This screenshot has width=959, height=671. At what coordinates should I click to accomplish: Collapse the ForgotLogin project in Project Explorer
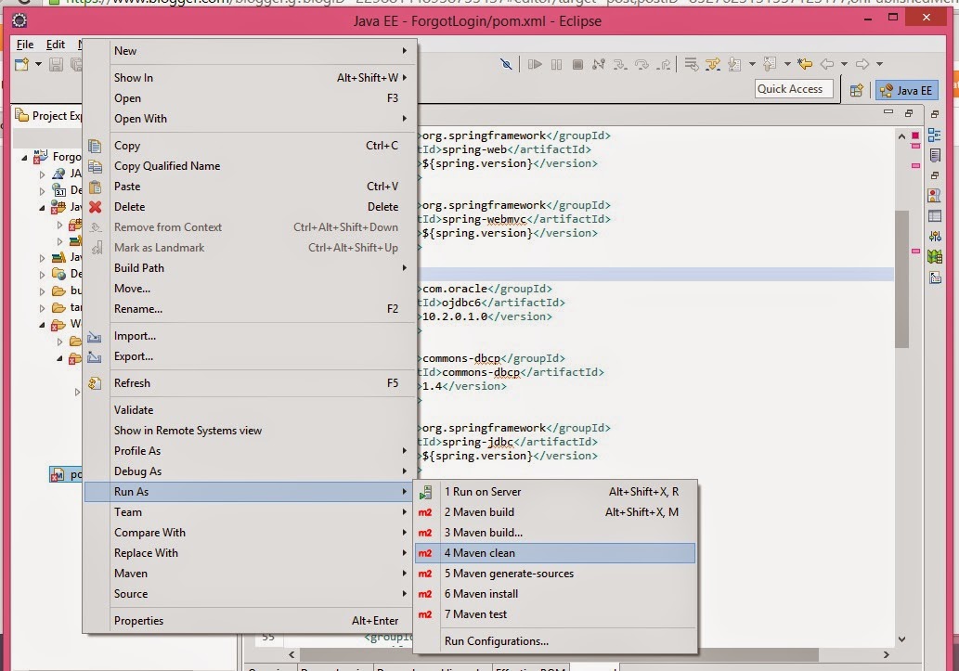tap(24, 157)
